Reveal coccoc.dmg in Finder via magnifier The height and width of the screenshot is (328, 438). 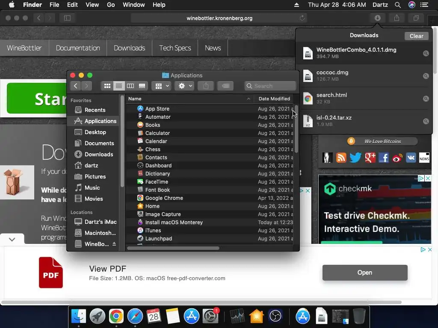(x=426, y=76)
